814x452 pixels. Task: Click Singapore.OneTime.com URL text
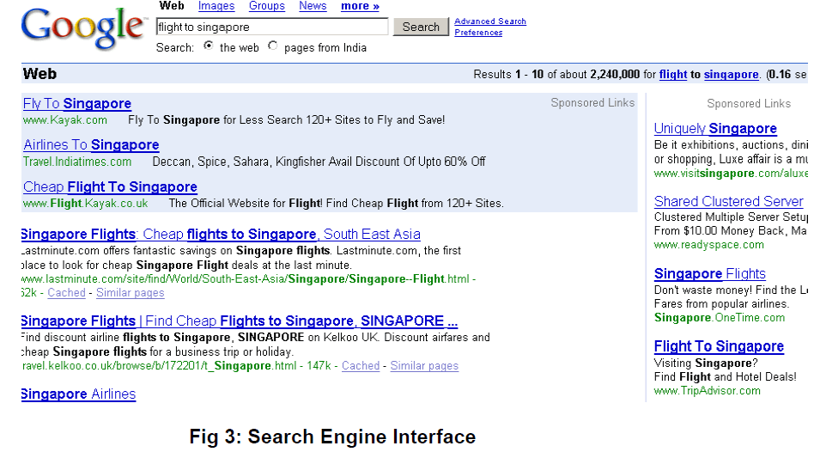(720, 317)
